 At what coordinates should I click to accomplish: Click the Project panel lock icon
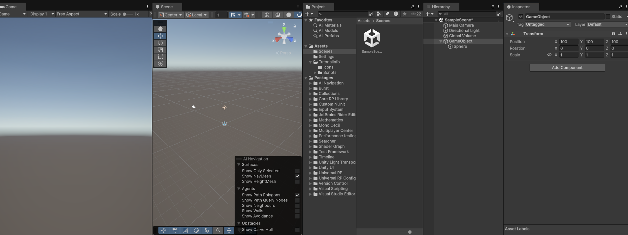point(413,7)
